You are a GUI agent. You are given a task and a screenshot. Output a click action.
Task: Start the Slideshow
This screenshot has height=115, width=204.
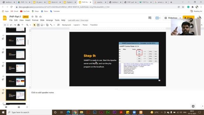click(171, 18)
